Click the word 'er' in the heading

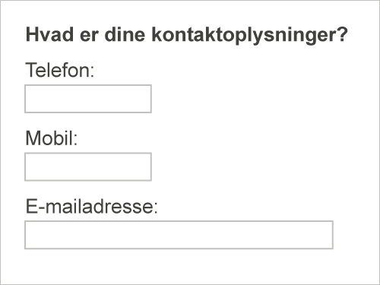click(89, 36)
